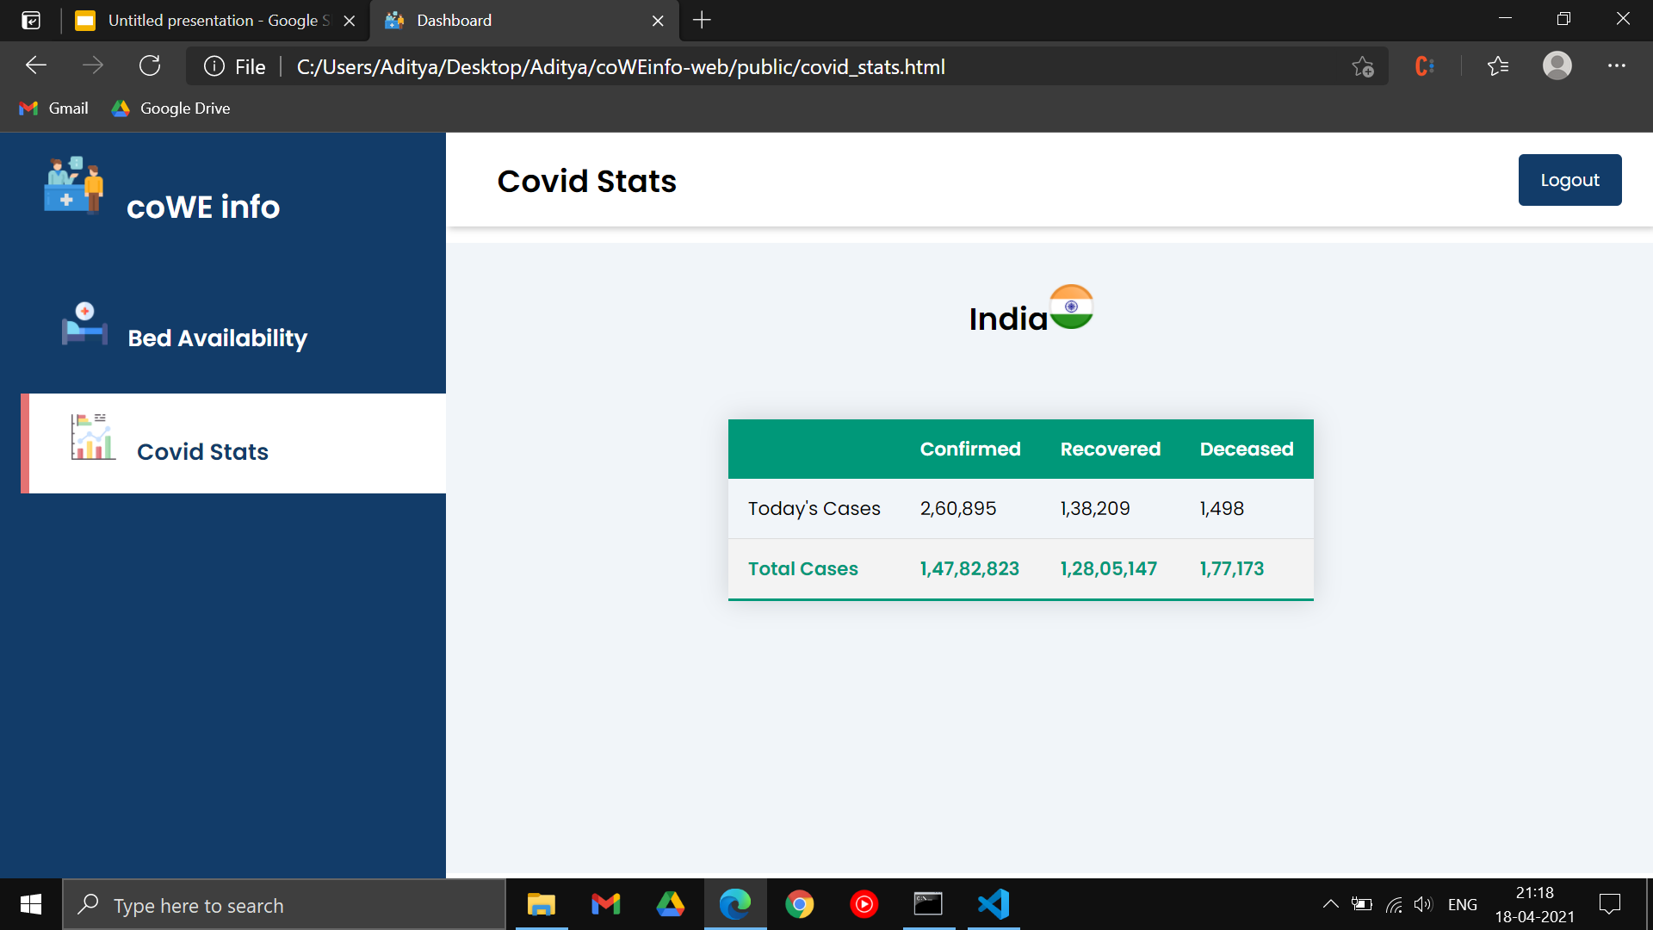Click the hospital bed icon in sidebar
This screenshot has width=1653, height=930.
coord(84,324)
